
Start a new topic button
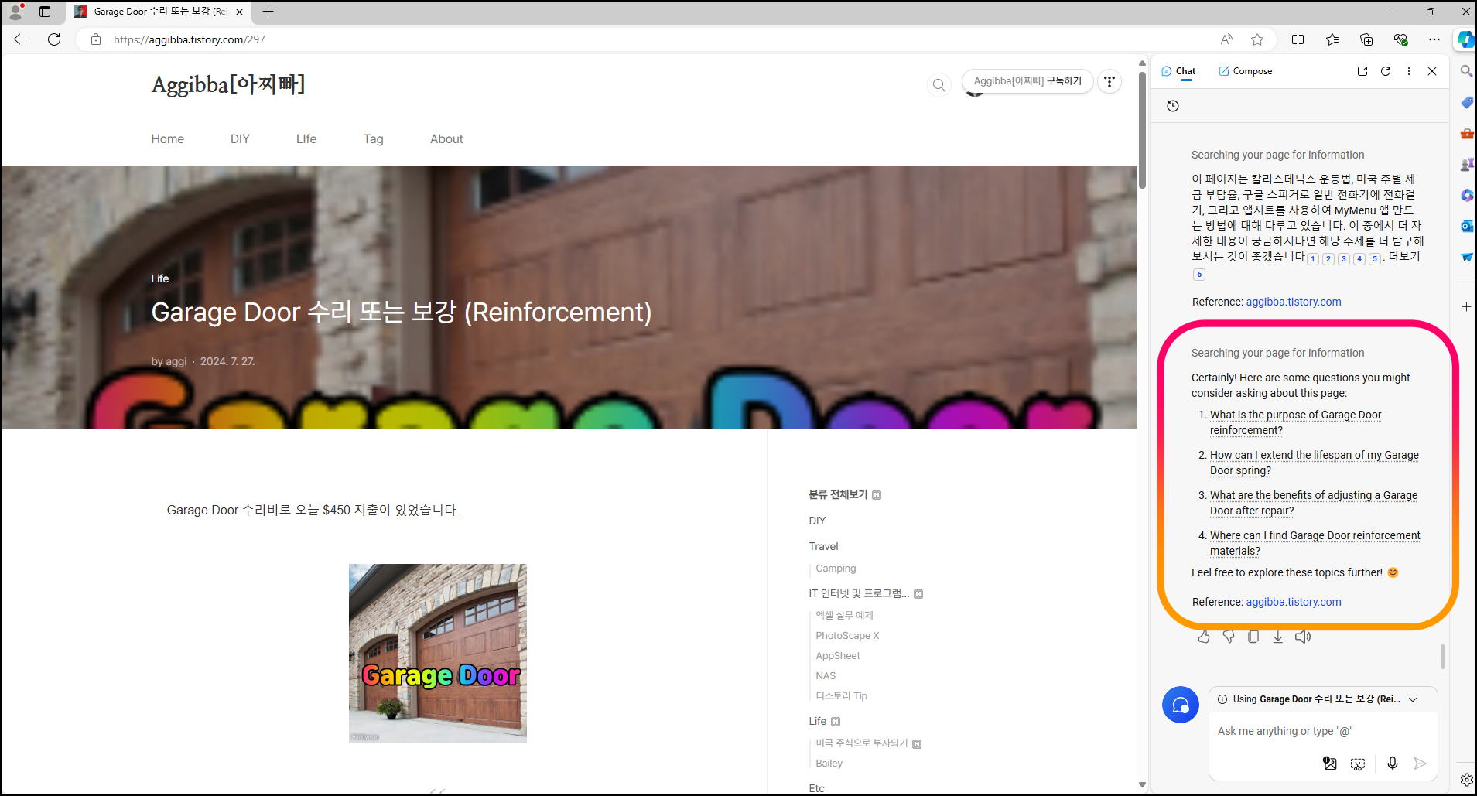(x=1181, y=705)
